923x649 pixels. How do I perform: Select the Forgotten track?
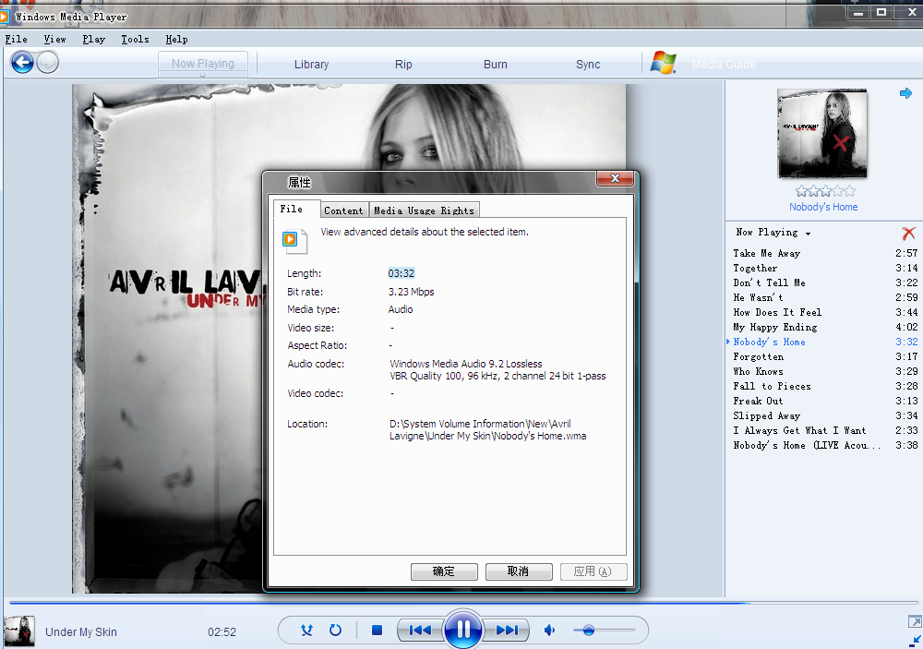point(825,356)
